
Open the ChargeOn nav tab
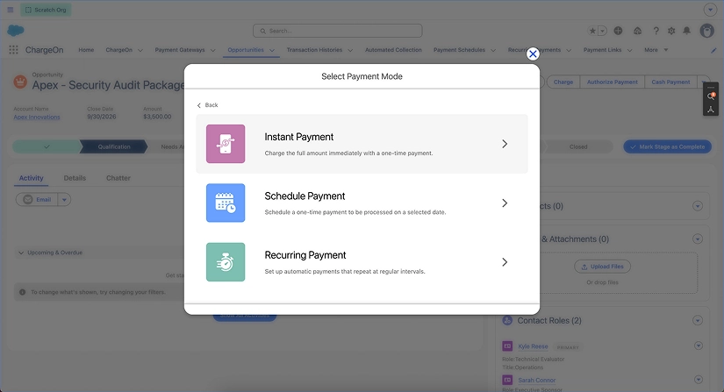(x=119, y=50)
